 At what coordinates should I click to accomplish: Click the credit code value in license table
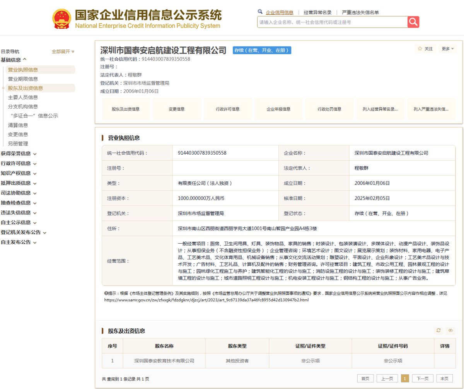(202, 153)
